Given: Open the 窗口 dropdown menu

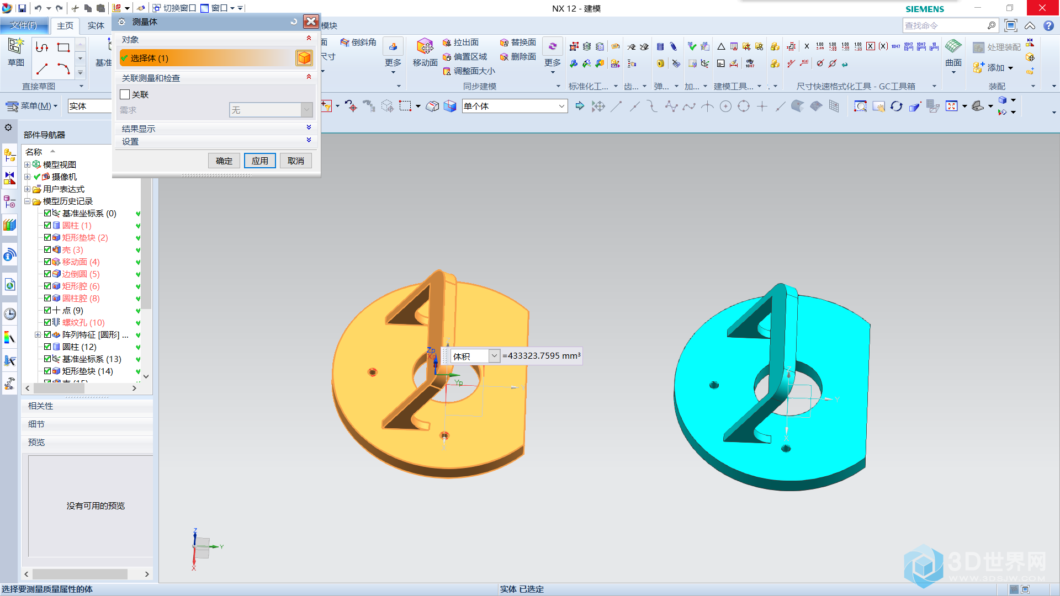Looking at the screenshot, I should 218,8.
